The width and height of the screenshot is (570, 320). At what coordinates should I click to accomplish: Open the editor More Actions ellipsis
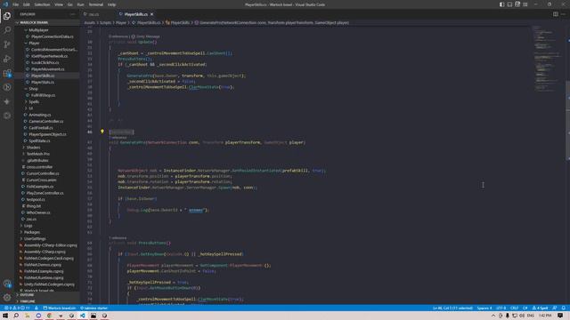click(x=563, y=14)
